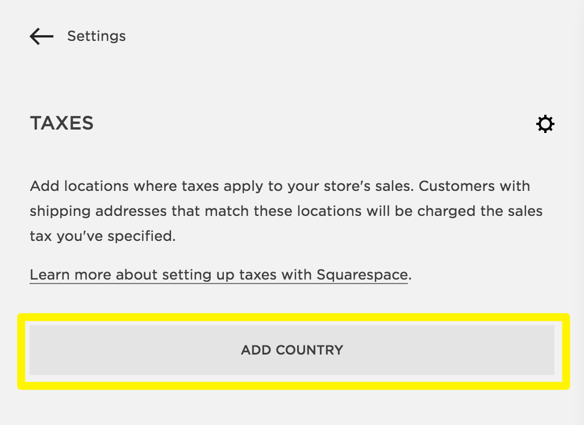Click the word Squarespace in the link
Viewport: 584px width, 425px height.
coord(362,275)
